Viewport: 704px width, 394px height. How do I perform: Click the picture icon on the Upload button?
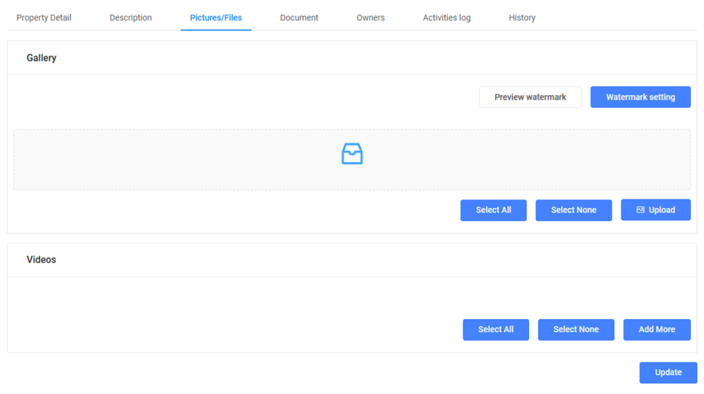640,210
